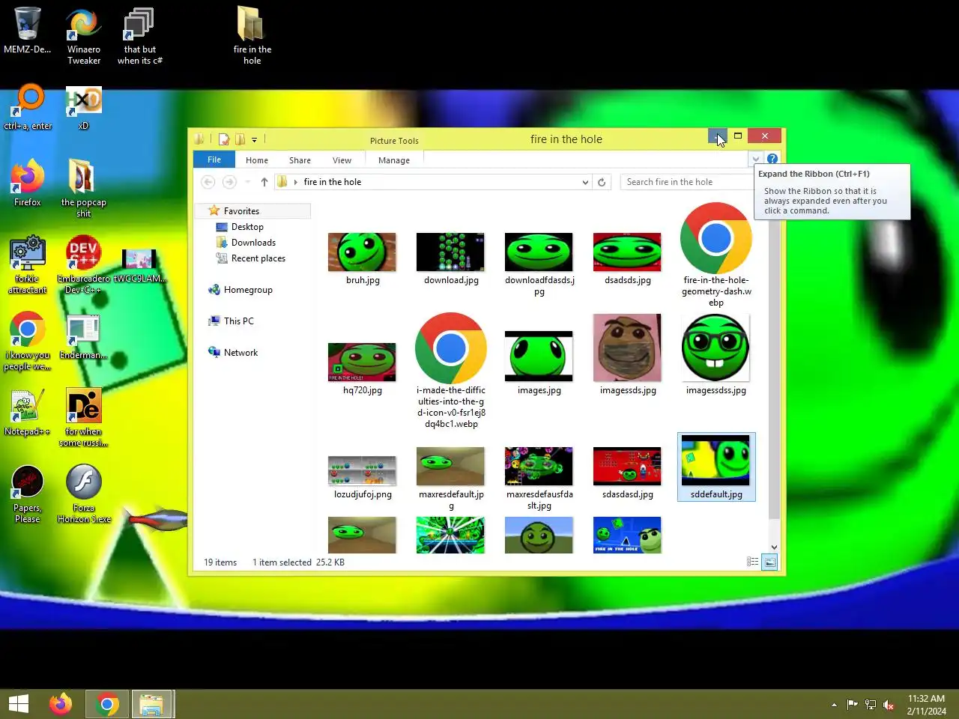Select the tWCC9LAM image on desktop

pos(140,266)
